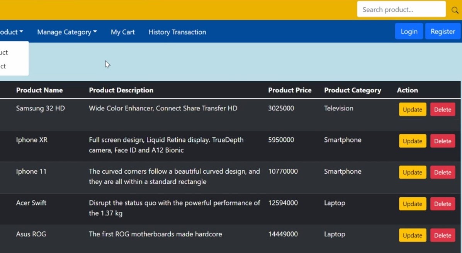Click the price 5950000

281,140
